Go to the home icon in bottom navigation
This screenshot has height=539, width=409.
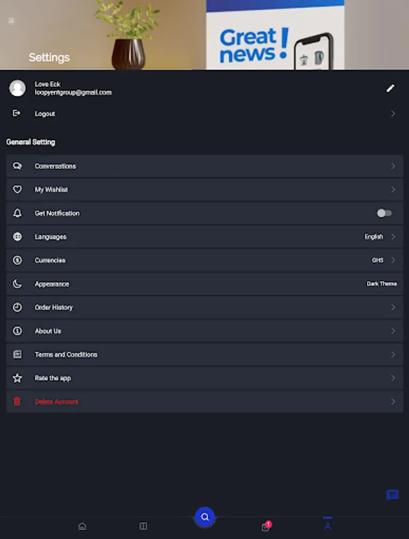[82, 526]
